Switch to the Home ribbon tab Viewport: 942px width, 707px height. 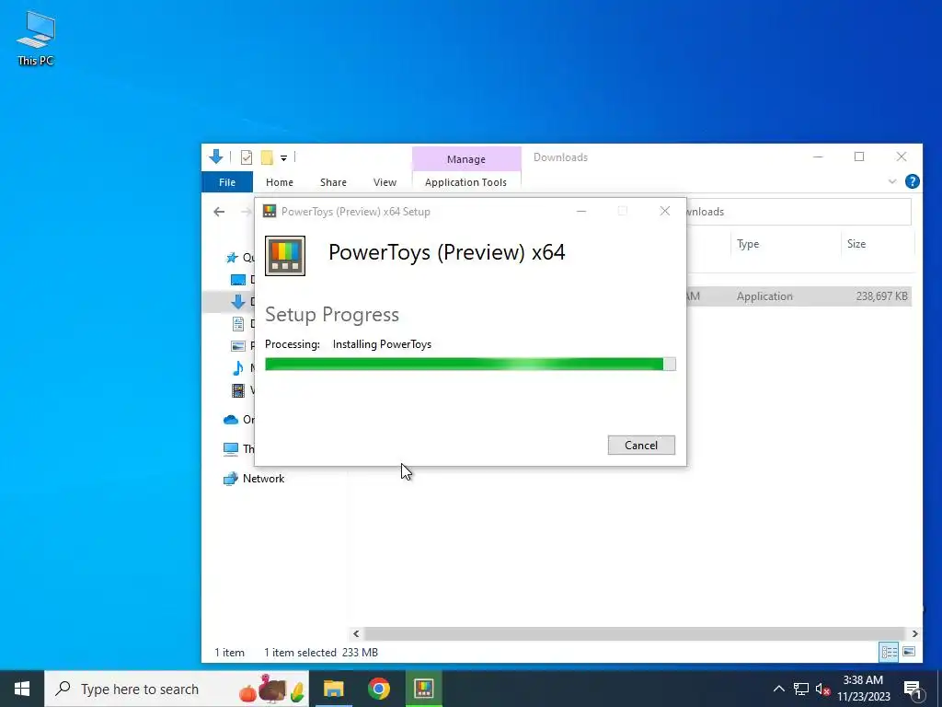pyautogui.click(x=280, y=182)
